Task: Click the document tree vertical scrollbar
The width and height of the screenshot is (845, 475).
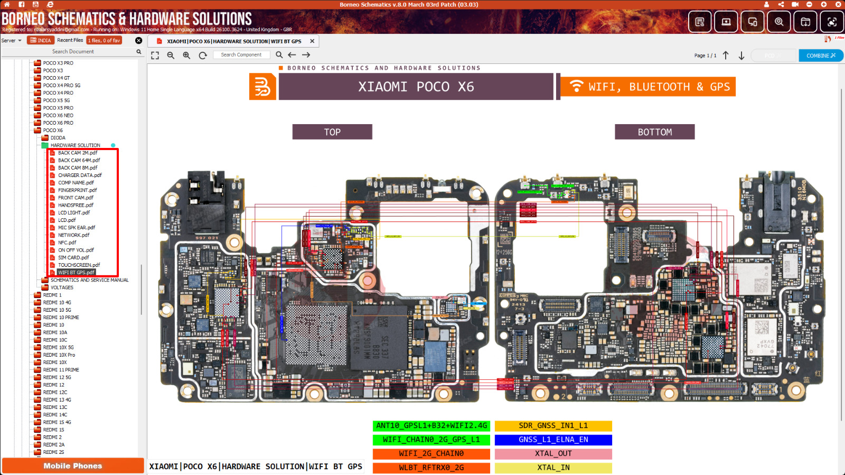Action: (x=141, y=290)
